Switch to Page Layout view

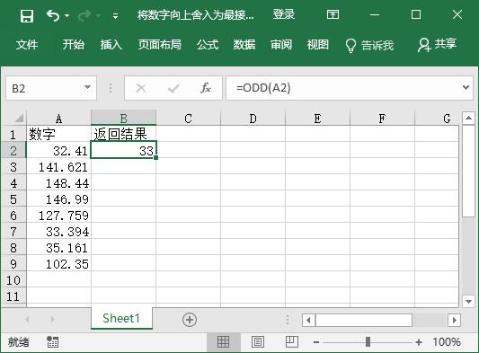point(258,341)
